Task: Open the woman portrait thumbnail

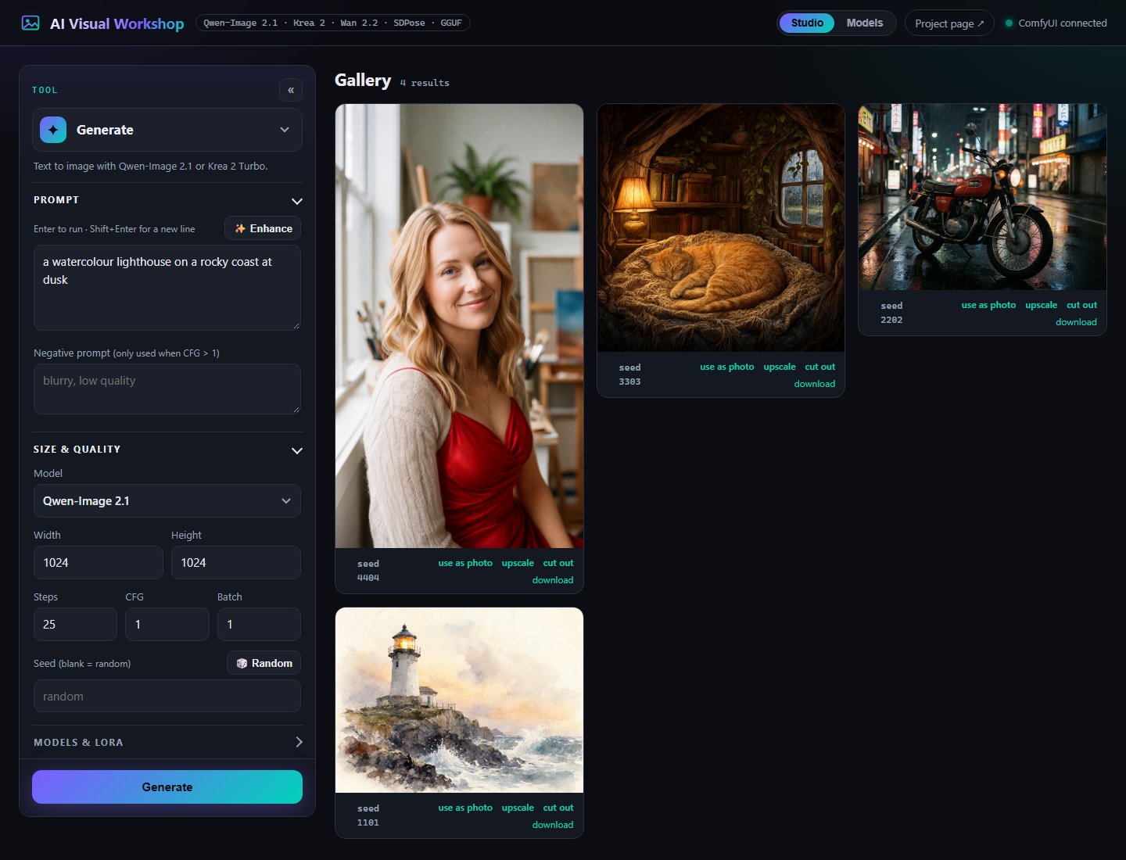Action: (x=459, y=326)
